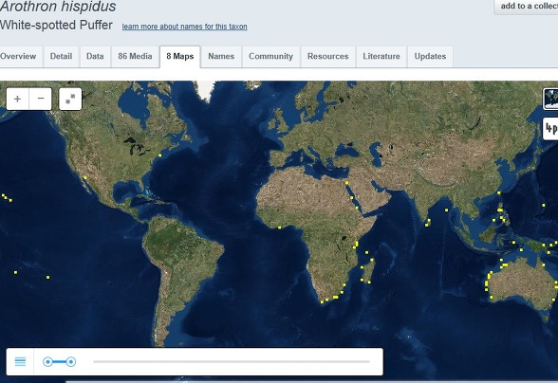Follow 'learn more about names for this taxon' link
The image size is (558, 383).
pos(184,27)
